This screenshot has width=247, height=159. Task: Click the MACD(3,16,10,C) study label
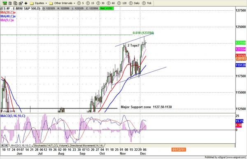pyautogui.click(x=13, y=116)
